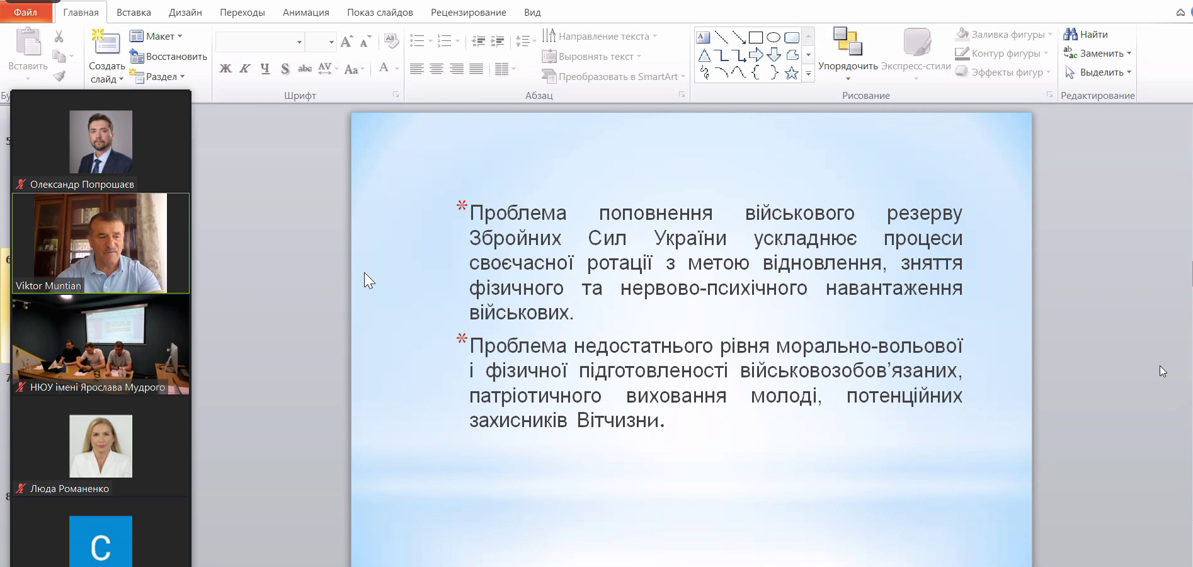Click the Paste (Вставить) clipboard icon
This screenshot has height=567, width=1193.
coord(28,43)
